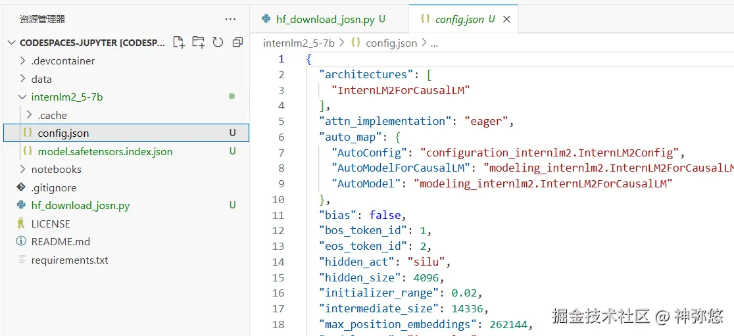
Task: Click the "silu" value on line 14
Action: [426, 262]
